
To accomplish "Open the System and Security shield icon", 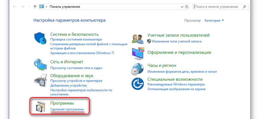I will coord(41,39).
